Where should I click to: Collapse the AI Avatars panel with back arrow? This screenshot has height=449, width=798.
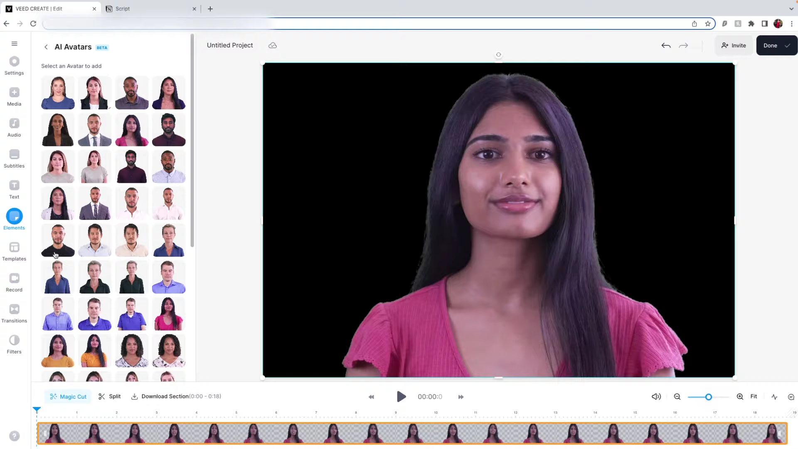tap(46, 47)
